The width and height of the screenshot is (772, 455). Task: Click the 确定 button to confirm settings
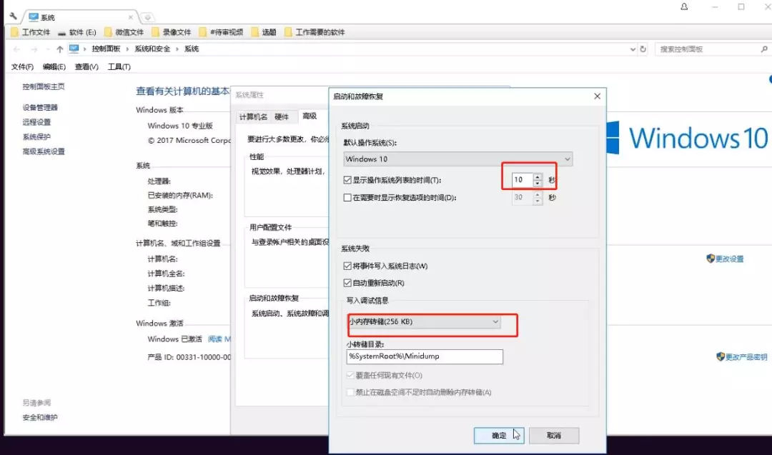pos(499,436)
